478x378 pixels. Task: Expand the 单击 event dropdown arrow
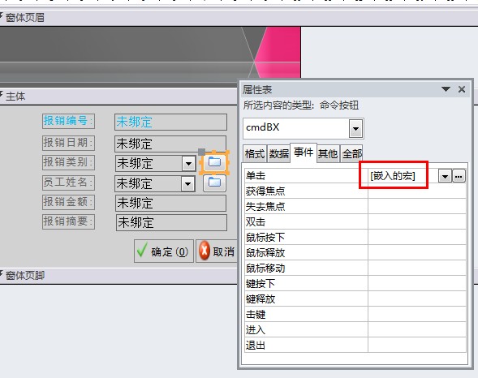coord(445,176)
